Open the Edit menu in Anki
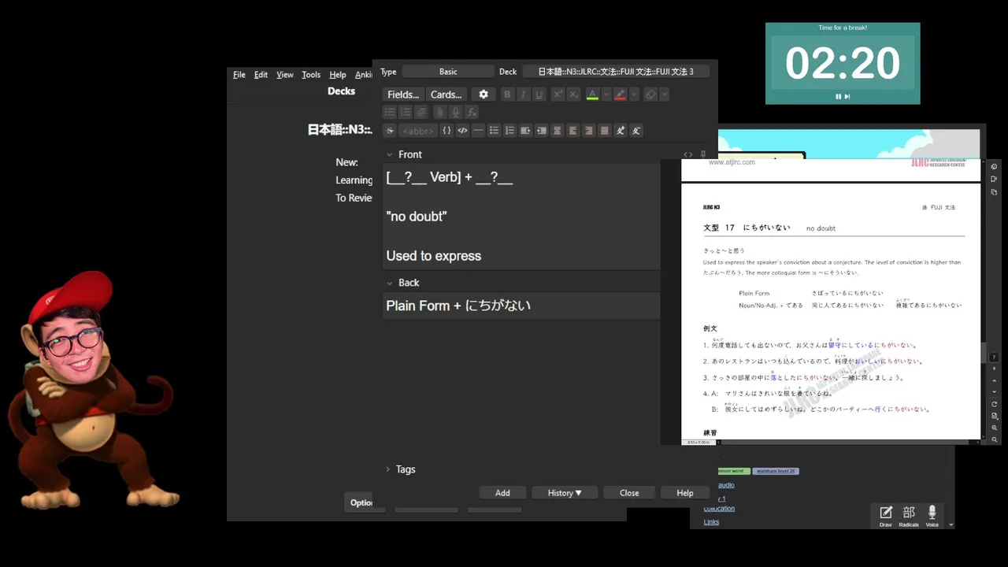The image size is (1008, 567). point(261,75)
